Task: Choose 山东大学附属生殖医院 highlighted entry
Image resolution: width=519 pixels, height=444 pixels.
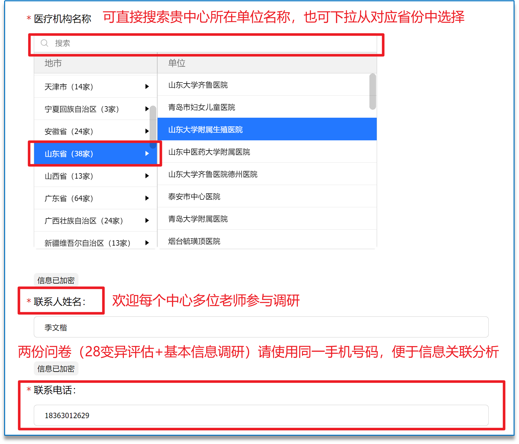Action: [205, 129]
